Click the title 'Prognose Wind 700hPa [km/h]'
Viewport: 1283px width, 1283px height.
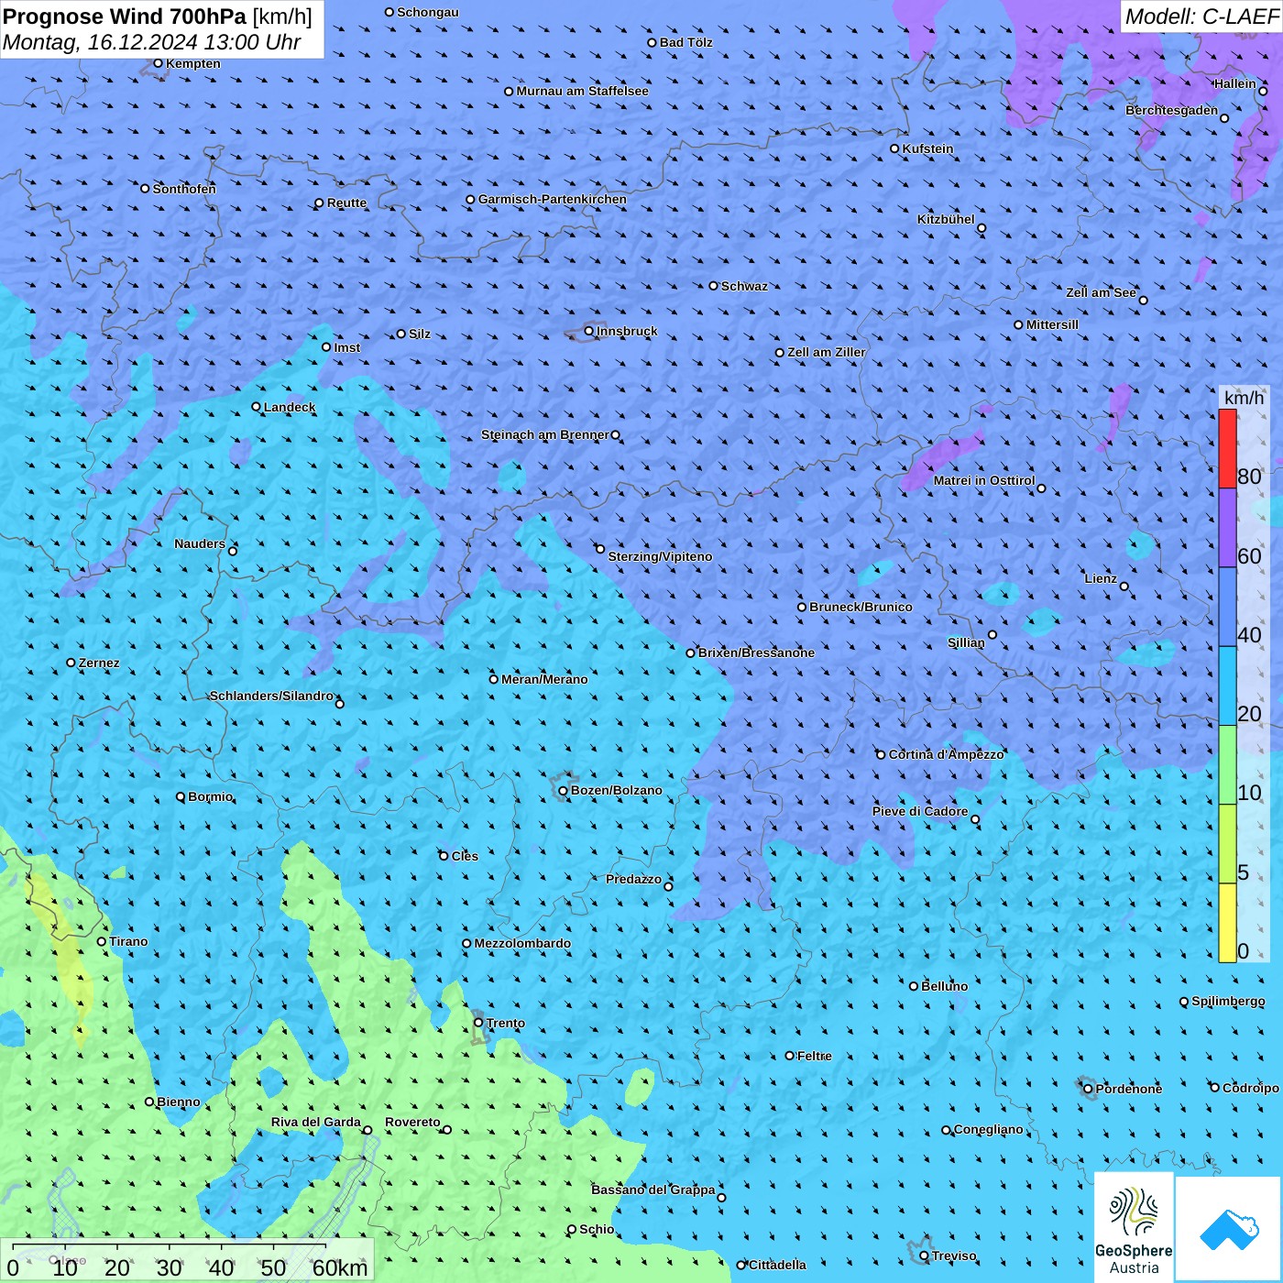click(x=158, y=16)
